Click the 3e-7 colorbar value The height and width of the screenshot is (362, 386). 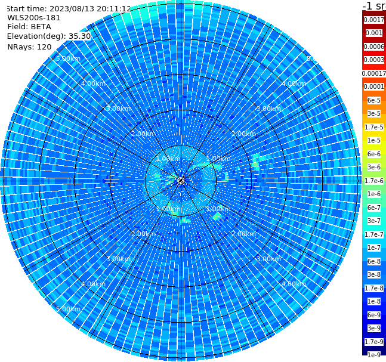tap(374, 221)
